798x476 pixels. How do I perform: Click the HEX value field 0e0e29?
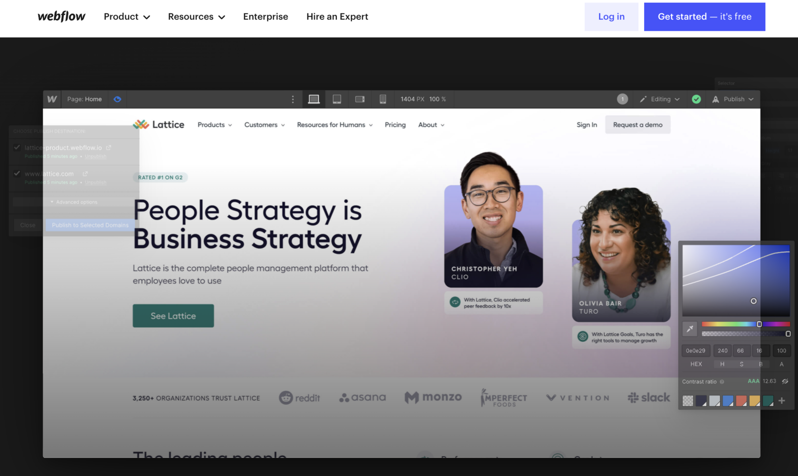pyautogui.click(x=695, y=351)
